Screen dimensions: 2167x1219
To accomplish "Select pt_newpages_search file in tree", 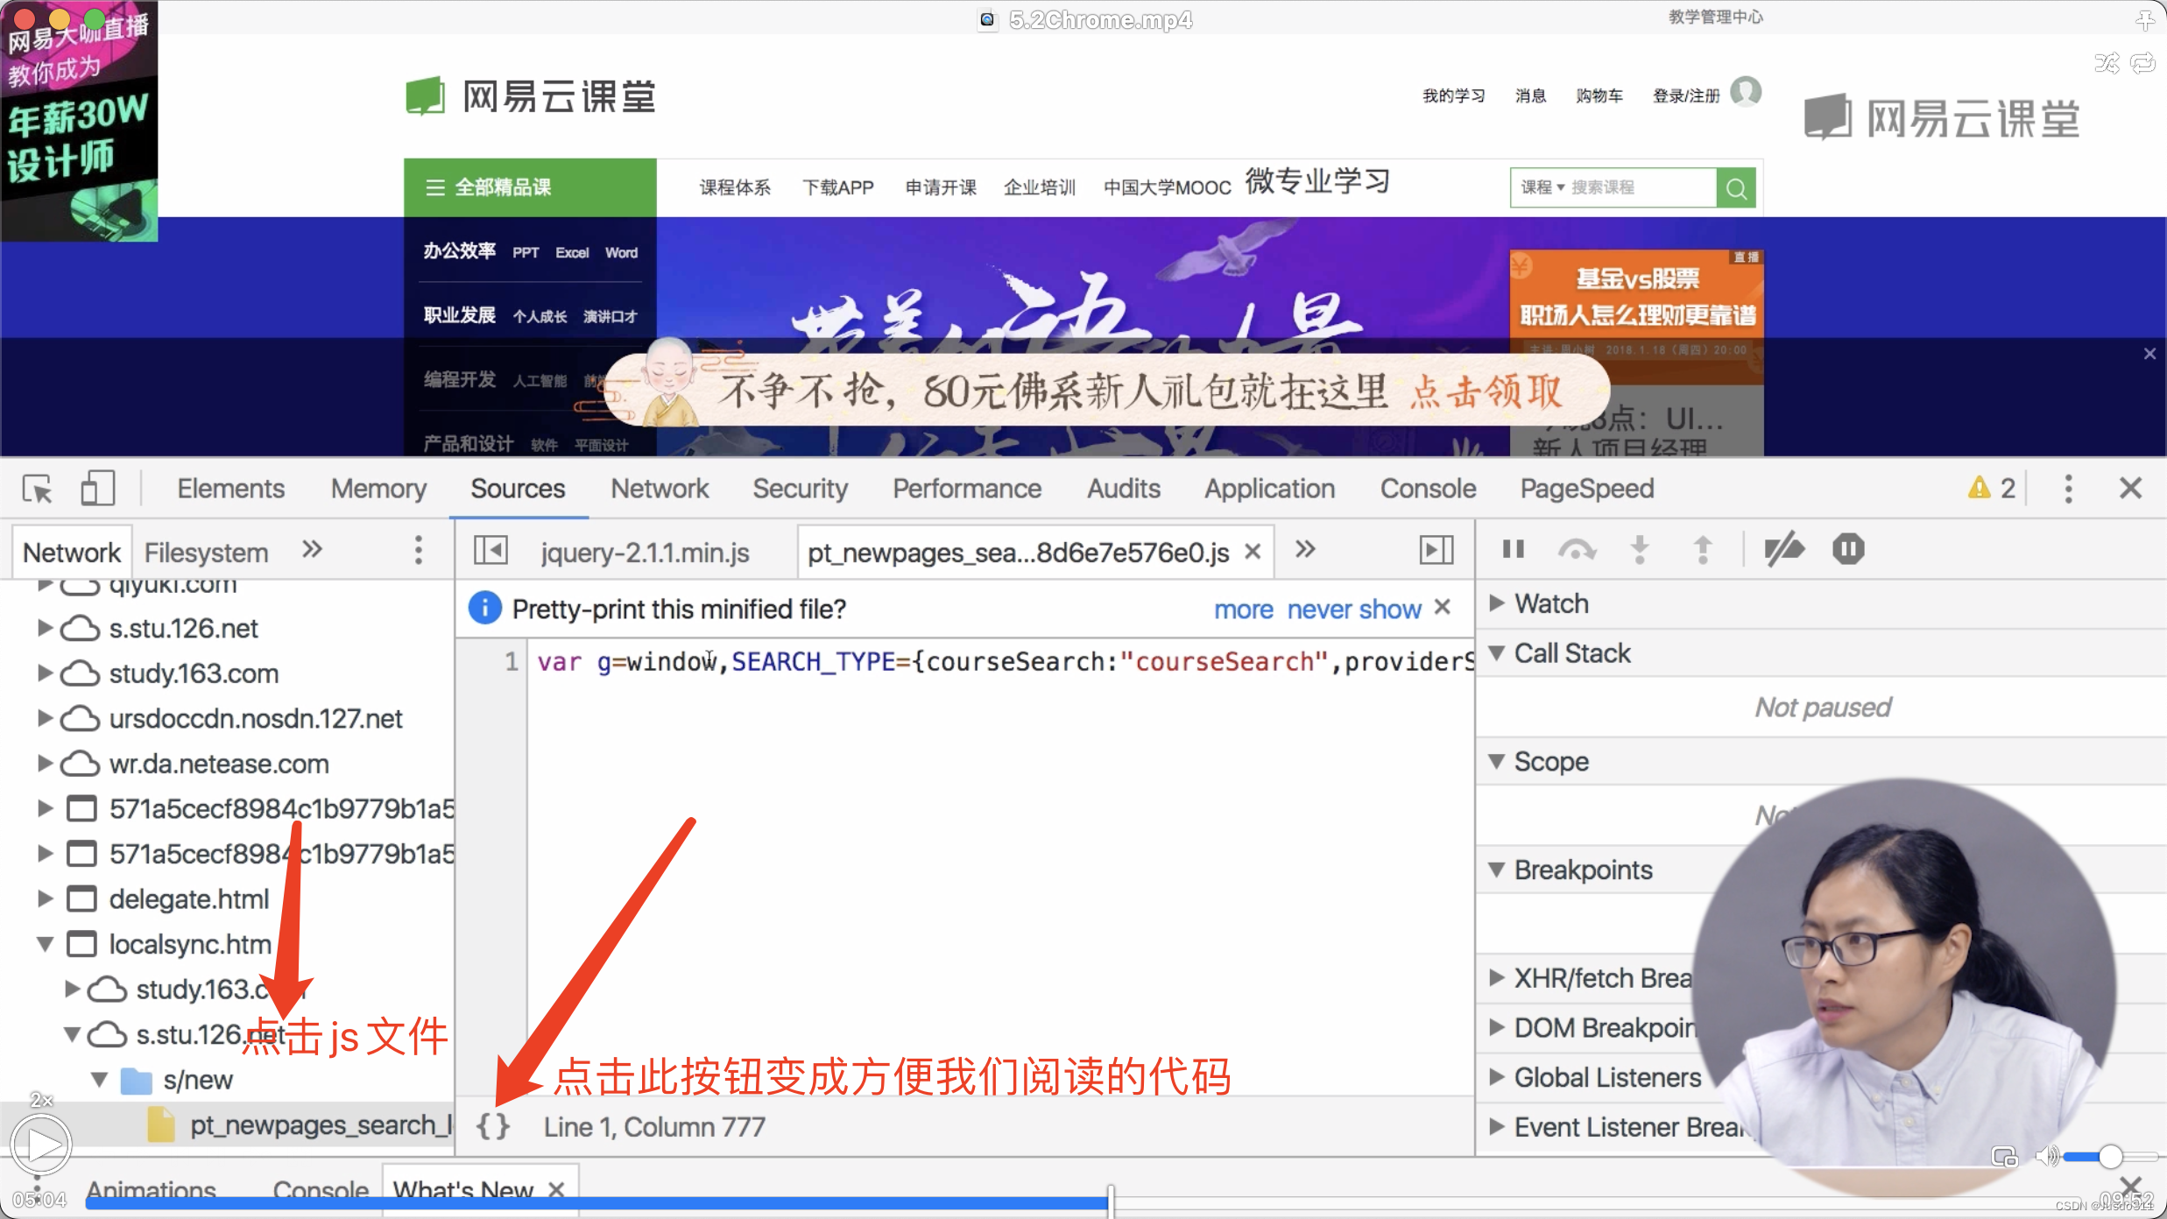I will (302, 1125).
